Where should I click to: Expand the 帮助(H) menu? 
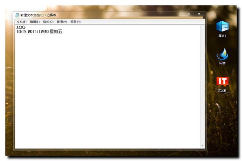pyautogui.click(x=75, y=22)
